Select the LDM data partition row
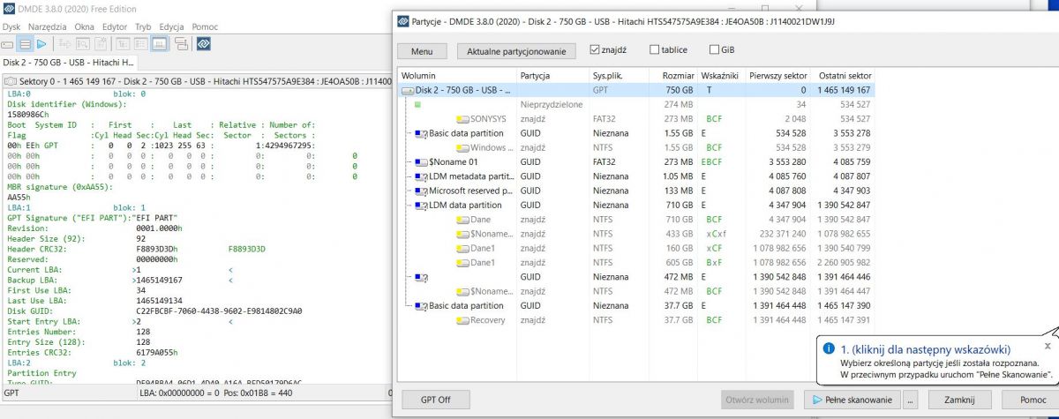 pos(637,206)
